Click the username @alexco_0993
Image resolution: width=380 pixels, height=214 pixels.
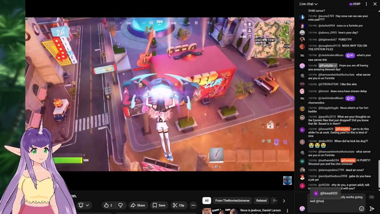click(327, 33)
